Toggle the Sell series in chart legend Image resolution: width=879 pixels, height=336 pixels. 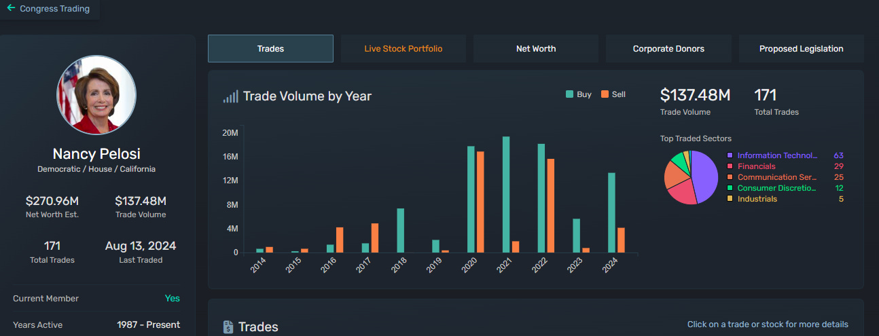click(x=613, y=94)
